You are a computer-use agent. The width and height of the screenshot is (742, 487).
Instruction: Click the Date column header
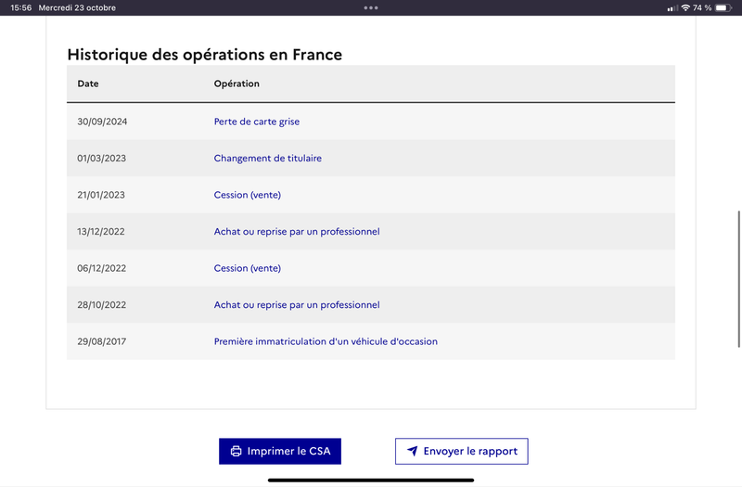[x=88, y=83]
